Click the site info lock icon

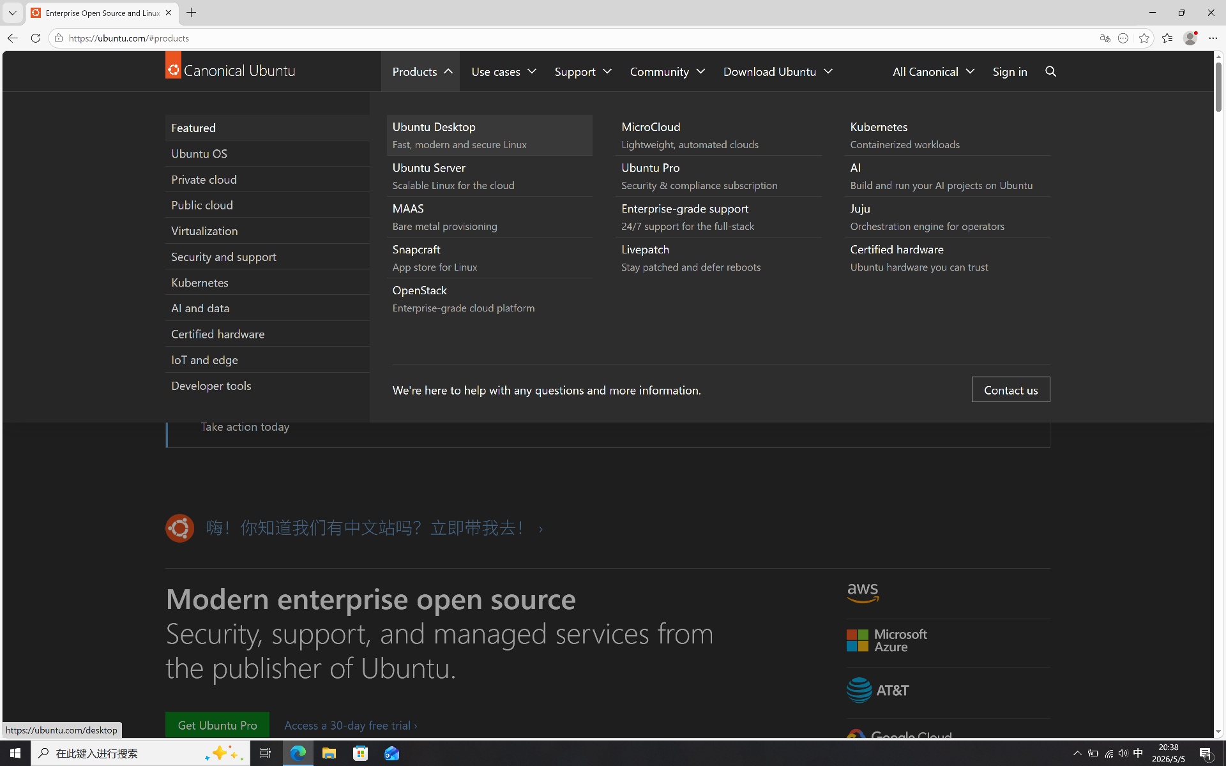point(59,38)
